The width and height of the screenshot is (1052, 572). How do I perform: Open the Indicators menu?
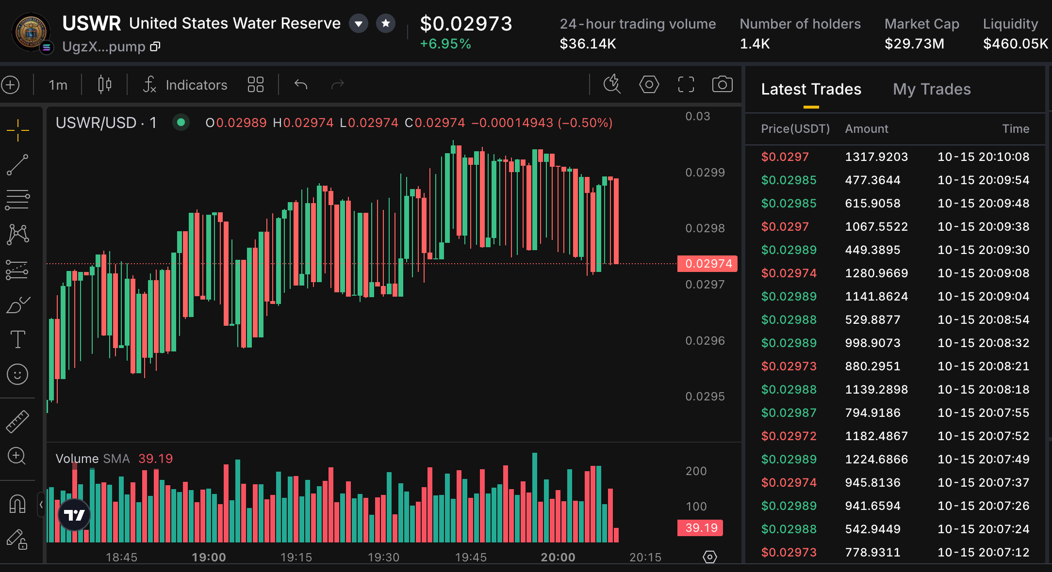tap(185, 85)
